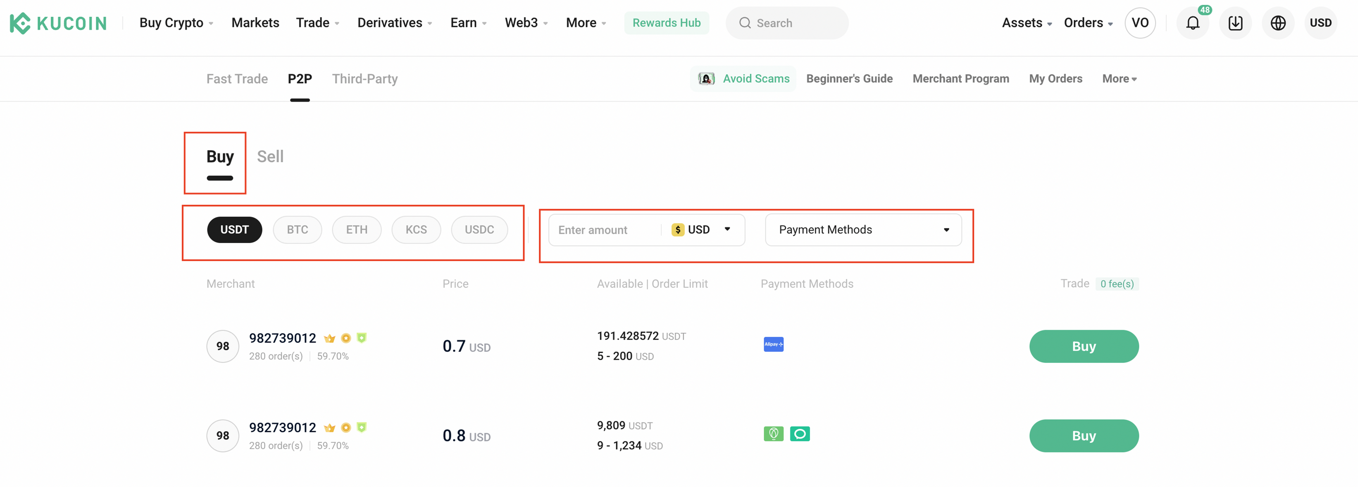This screenshot has height=487, width=1358.
Task: Click the 0.7 USD price
Action: (x=466, y=346)
